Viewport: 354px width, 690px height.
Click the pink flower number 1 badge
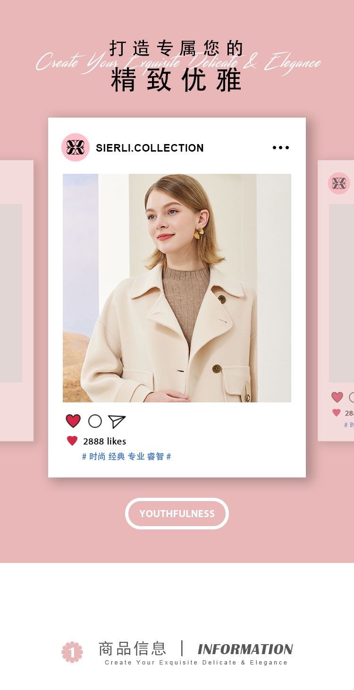72,652
